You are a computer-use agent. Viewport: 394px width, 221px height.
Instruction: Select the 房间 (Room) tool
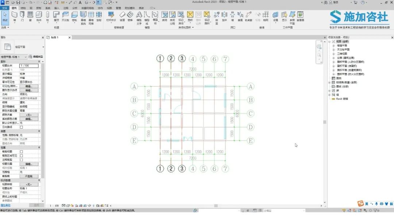pyautogui.click(x=165, y=16)
